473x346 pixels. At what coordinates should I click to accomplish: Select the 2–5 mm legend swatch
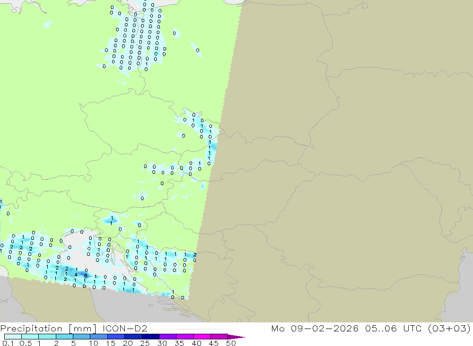(x=64, y=337)
